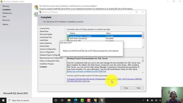Click the SQL Server Installation Center title icon
Viewport: 183px width, 103px height.
click(1, 1)
